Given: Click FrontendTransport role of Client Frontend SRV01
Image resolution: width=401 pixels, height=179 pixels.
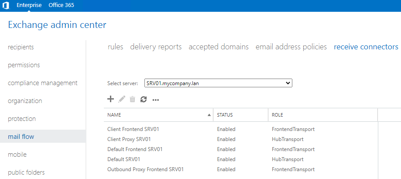Looking at the screenshot, I should tap(293, 129).
